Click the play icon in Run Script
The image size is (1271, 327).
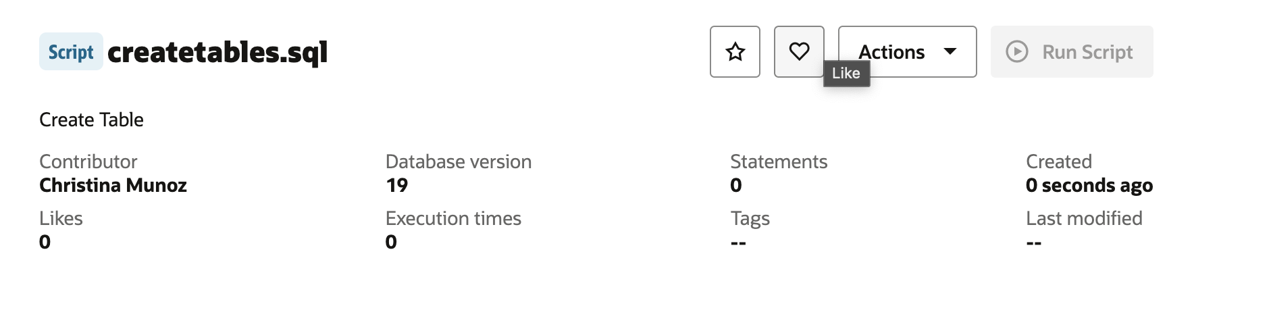1016,52
